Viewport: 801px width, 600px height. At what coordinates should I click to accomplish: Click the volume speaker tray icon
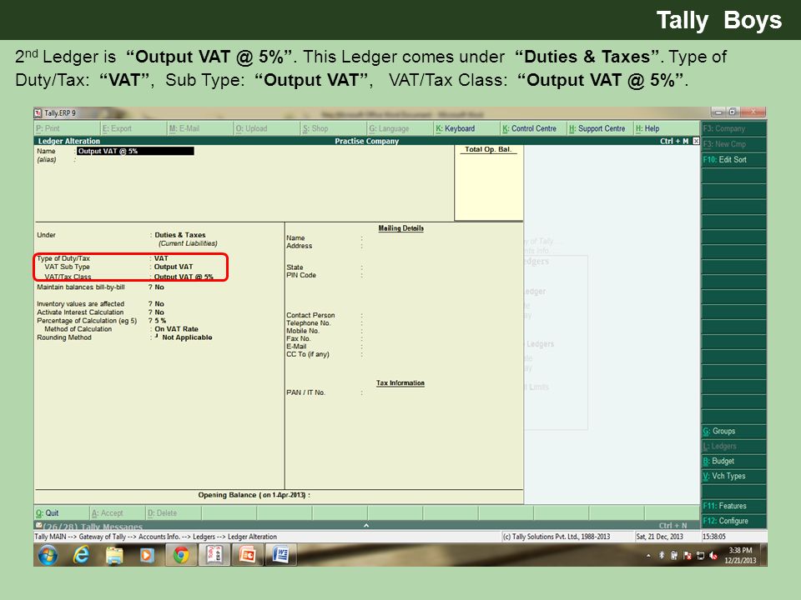[713, 556]
